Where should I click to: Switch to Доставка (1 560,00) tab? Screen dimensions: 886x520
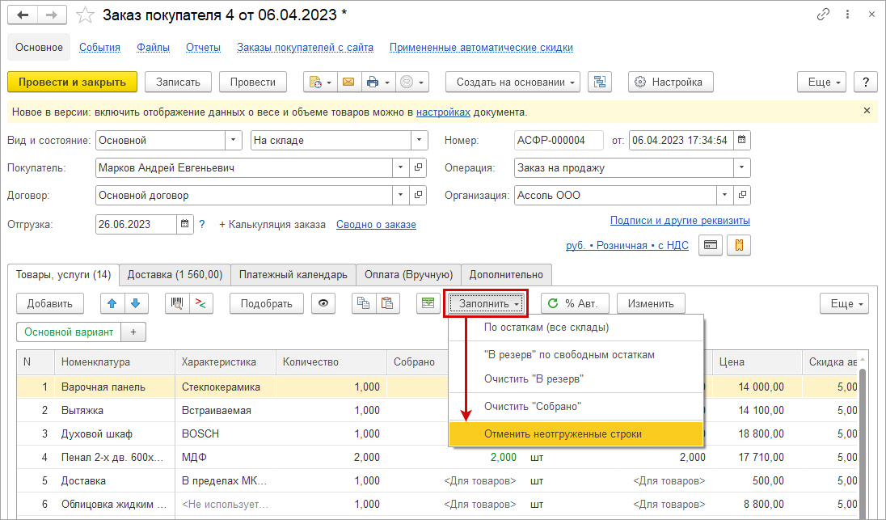coord(175,275)
